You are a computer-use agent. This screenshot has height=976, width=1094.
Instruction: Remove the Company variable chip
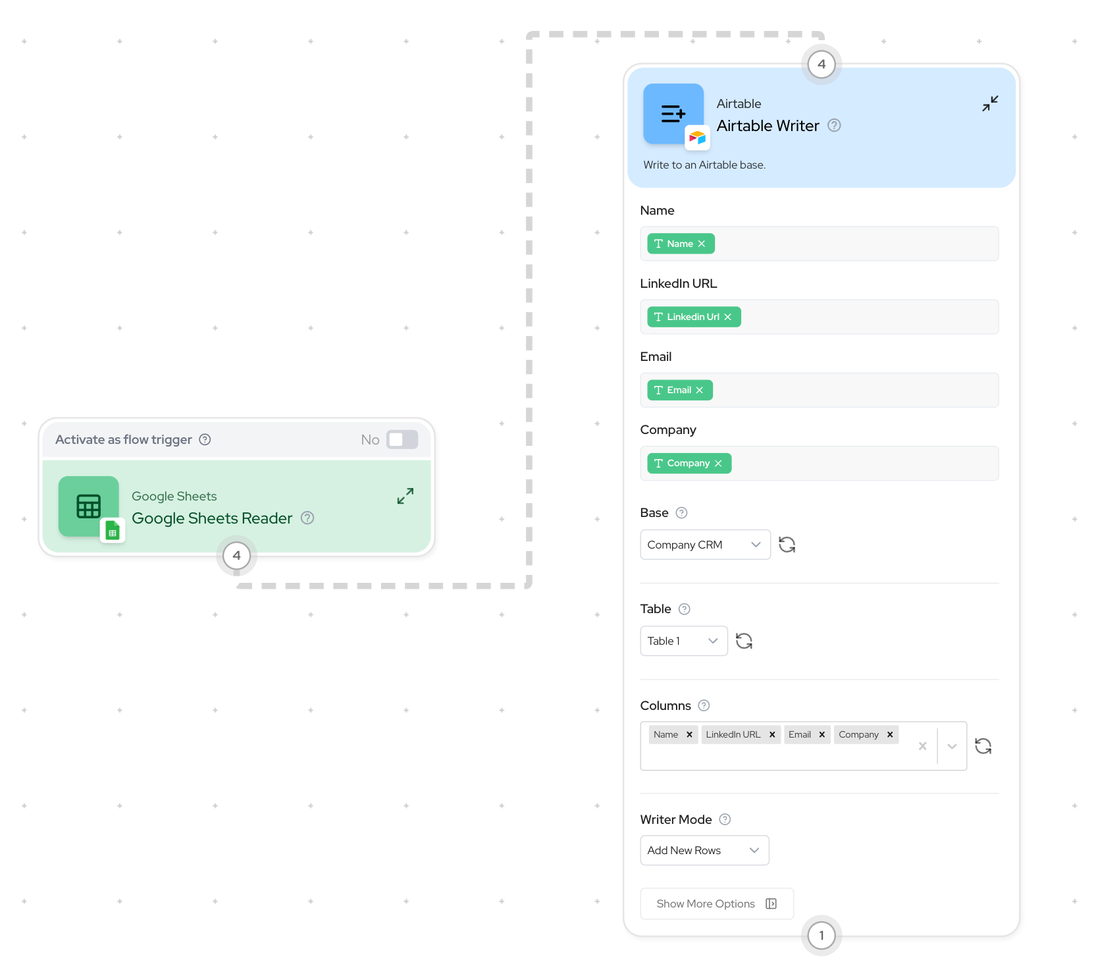tap(718, 463)
